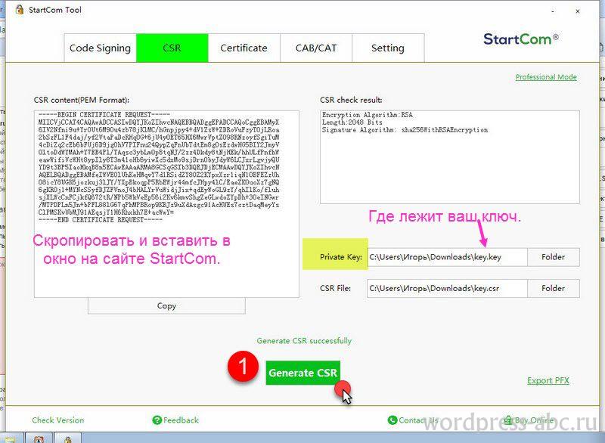Open the Contact Us link
605x443 pixels.
[x=419, y=420]
